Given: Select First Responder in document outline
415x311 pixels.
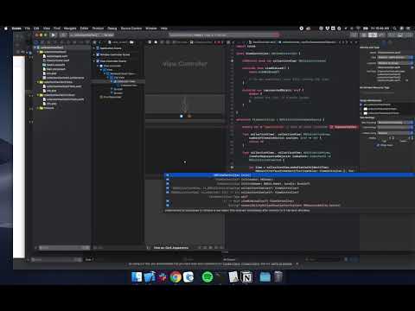Looking at the screenshot, I should point(112,97).
